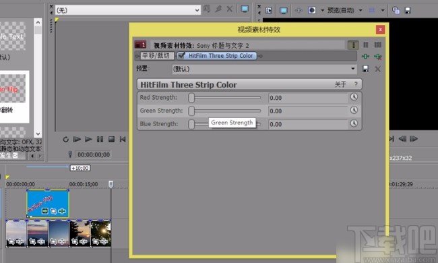Screen dimensions: 438x263
Task: Save the preset with the floppy disk icon
Action: 365,69
